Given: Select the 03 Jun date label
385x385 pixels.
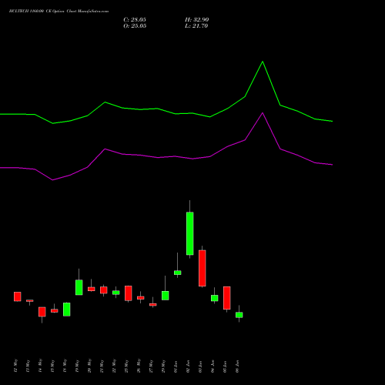Looking at the screenshot, I should click(x=200, y=366).
